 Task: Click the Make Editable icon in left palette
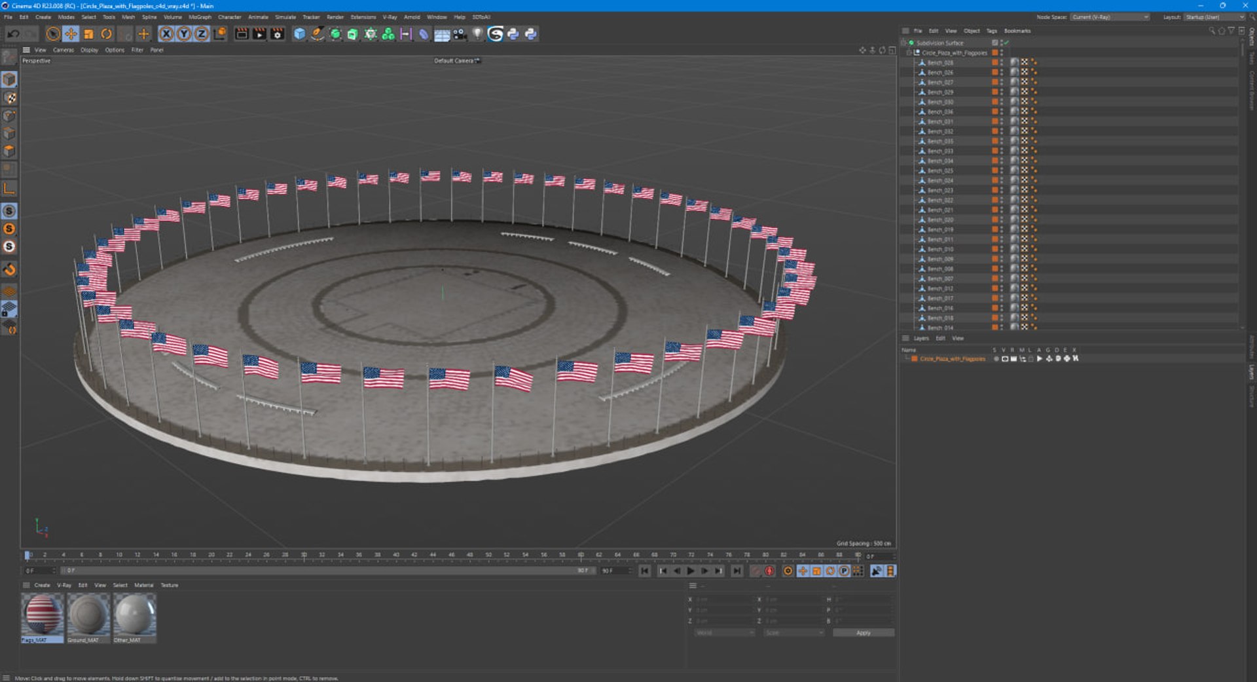tap(9, 57)
